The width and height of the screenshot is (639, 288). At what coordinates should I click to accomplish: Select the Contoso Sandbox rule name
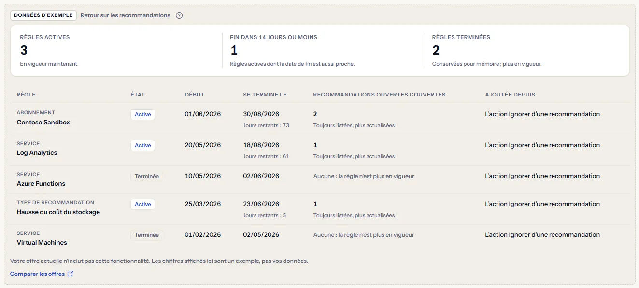43,123
